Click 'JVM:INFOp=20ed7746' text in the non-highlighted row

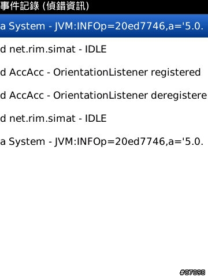pyautogui.click(x=110, y=142)
